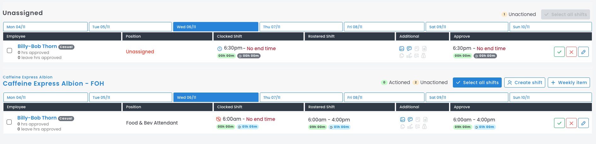Select Fri 08/11 tab in Unassigned section

(x=384, y=27)
